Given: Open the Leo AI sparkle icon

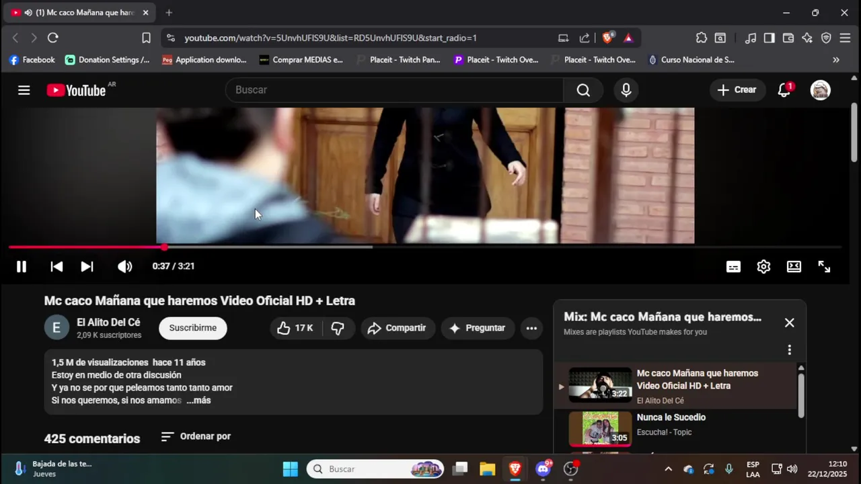Looking at the screenshot, I should 807,38.
